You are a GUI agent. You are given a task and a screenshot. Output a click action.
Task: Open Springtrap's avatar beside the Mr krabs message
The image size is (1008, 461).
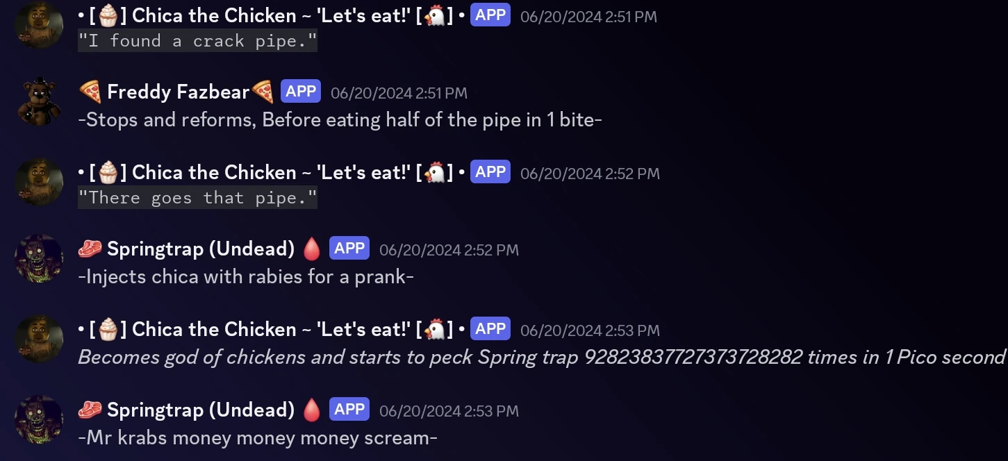point(39,419)
